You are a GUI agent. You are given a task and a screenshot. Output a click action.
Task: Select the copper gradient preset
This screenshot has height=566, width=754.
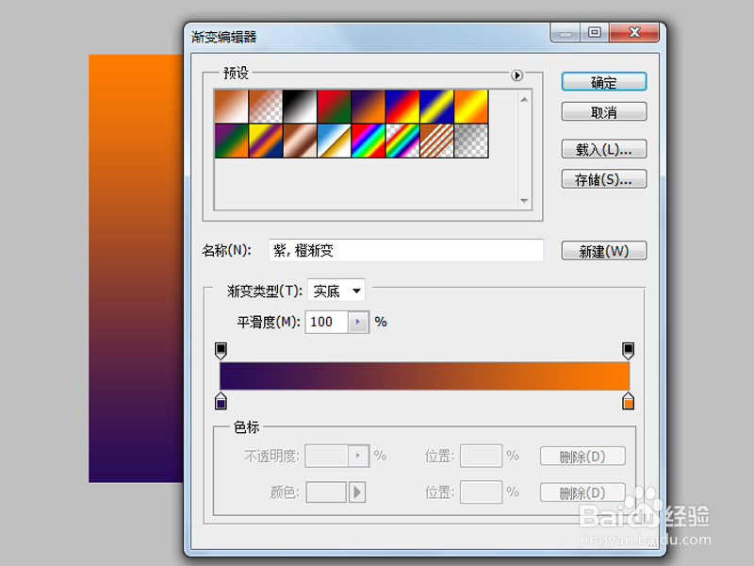click(299, 141)
